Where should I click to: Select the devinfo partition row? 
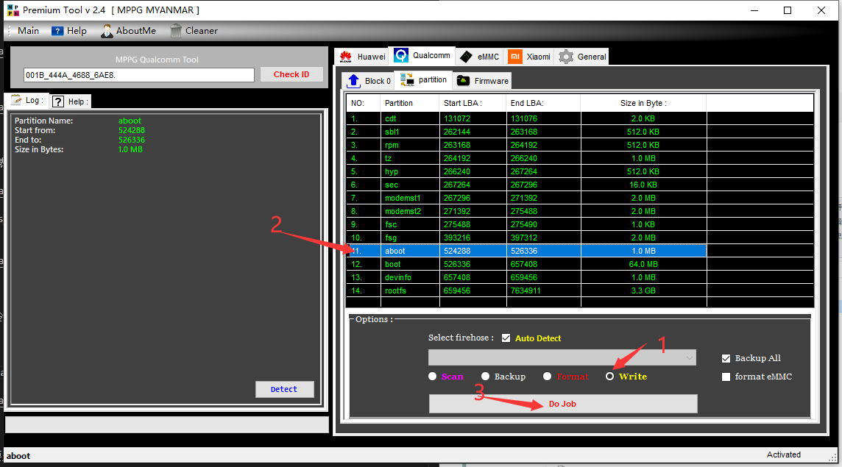pyautogui.click(x=526, y=277)
